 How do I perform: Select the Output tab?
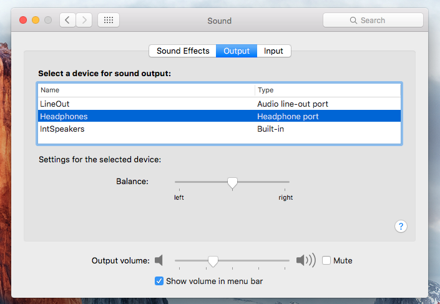(237, 51)
